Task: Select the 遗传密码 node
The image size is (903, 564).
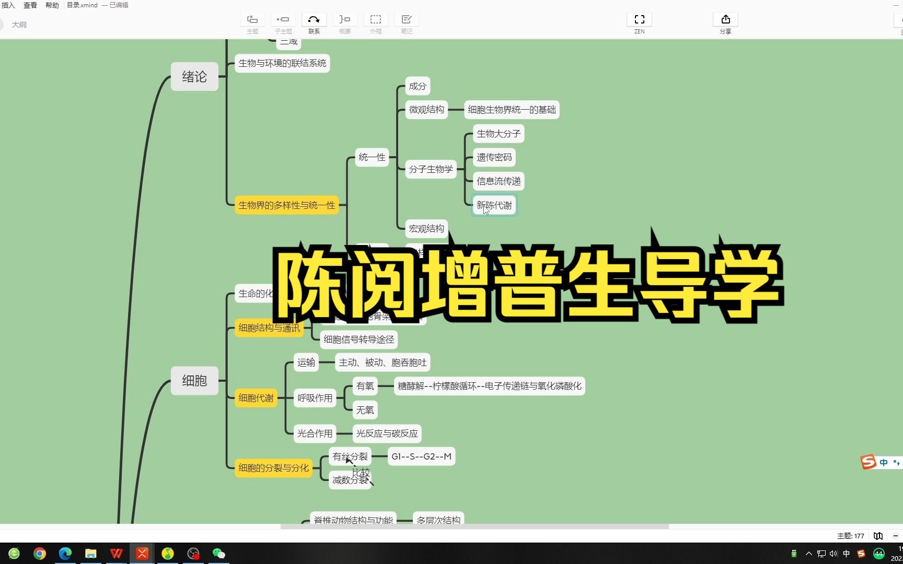Action: 494,157
